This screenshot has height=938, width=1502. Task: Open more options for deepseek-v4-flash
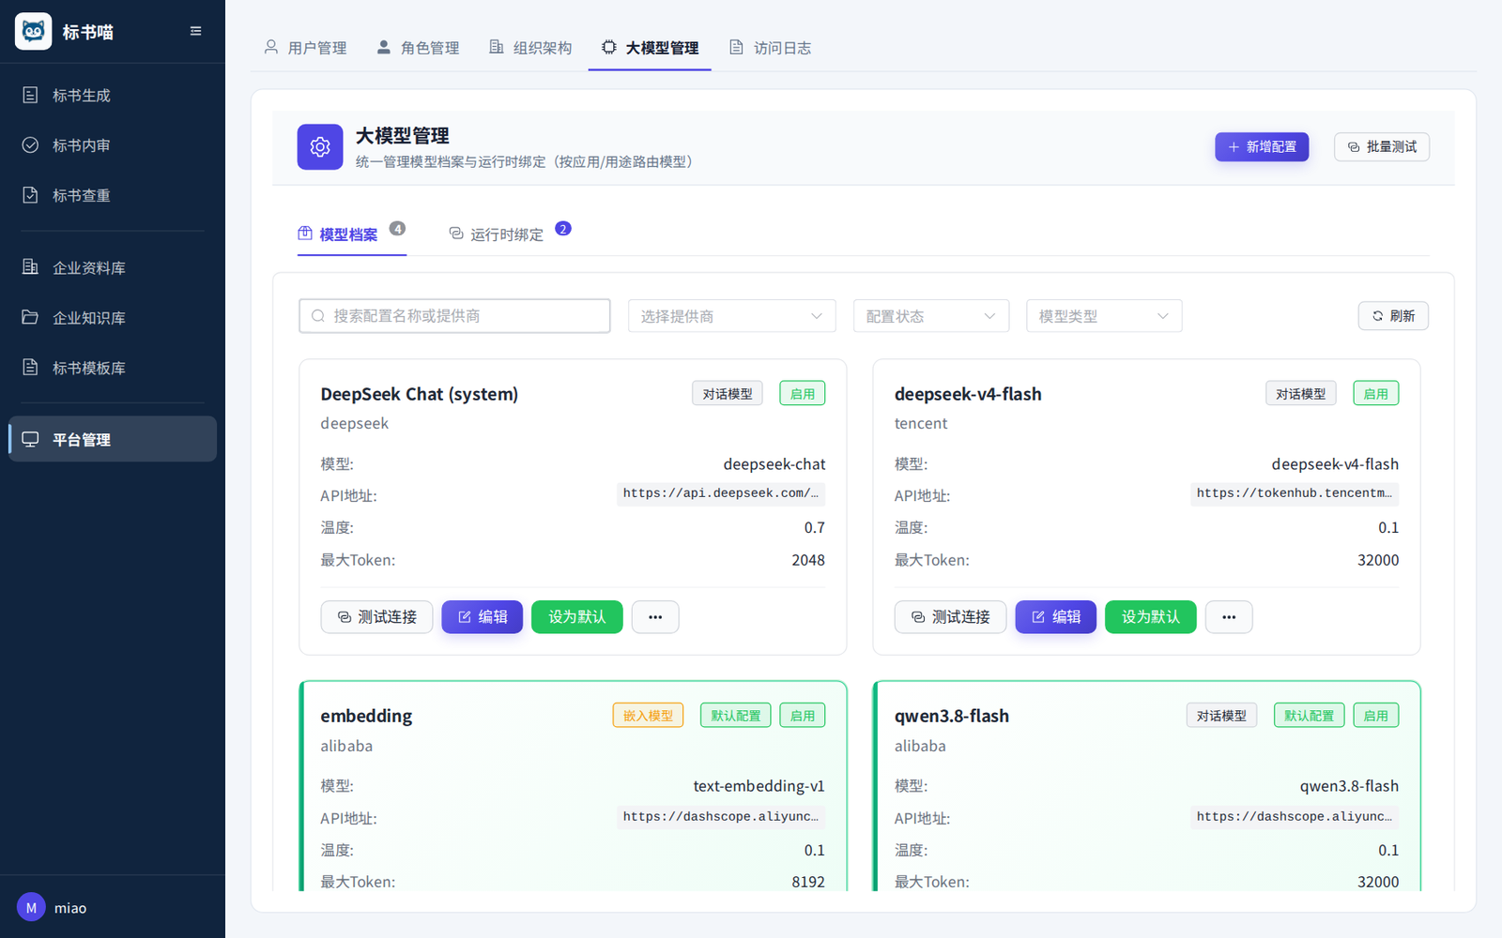[1229, 617]
